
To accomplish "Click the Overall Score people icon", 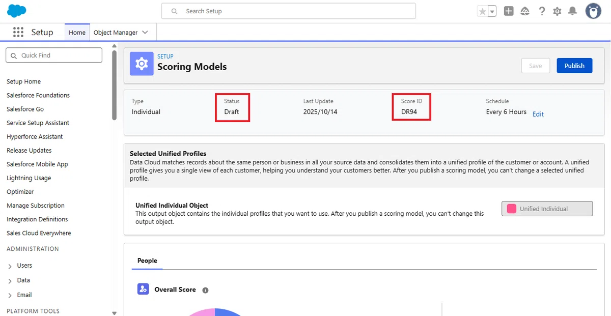I will (x=143, y=289).
